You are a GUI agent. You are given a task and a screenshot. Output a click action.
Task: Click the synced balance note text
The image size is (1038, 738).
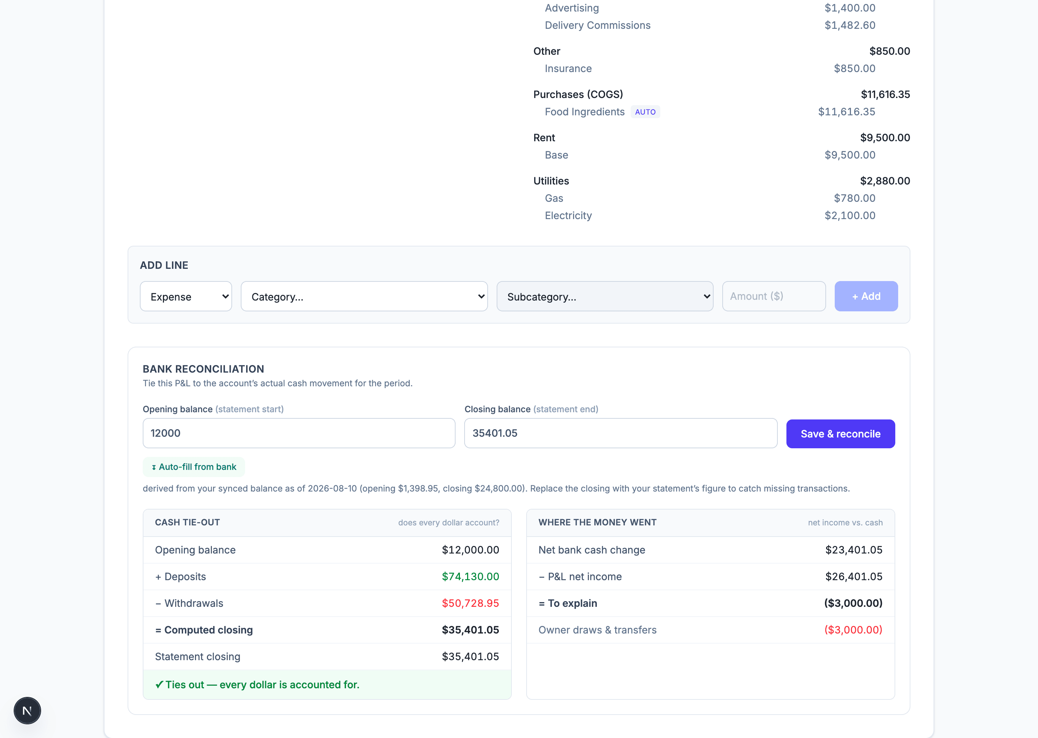point(496,489)
